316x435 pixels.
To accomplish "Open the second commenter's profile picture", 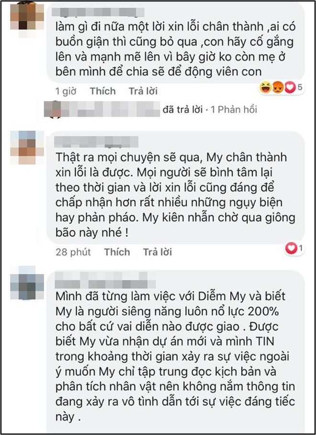I will pyautogui.click(x=27, y=147).
